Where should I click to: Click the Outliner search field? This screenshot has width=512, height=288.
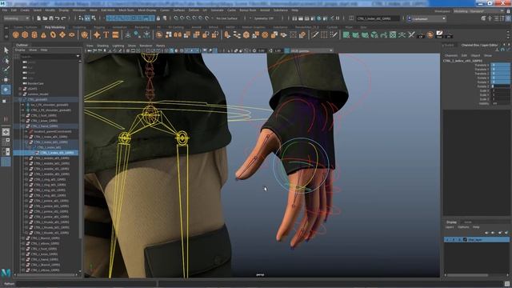coord(49,56)
